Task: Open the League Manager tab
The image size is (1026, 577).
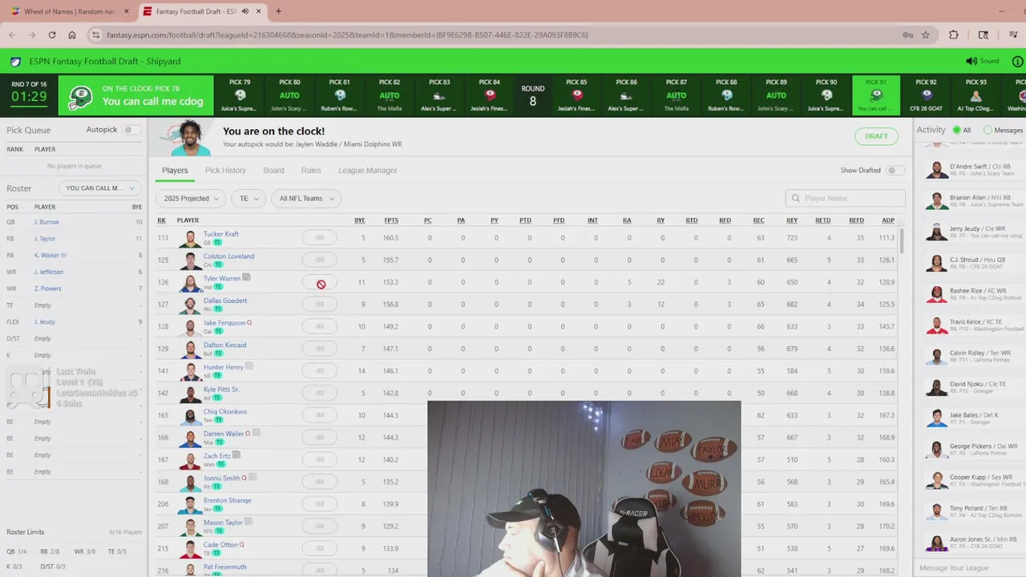Action: 368,170
